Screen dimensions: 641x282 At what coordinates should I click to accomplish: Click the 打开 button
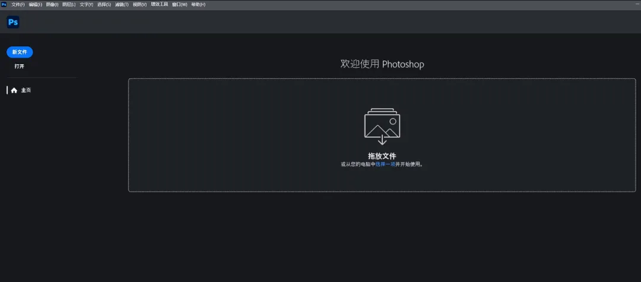click(x=20, y=66)
